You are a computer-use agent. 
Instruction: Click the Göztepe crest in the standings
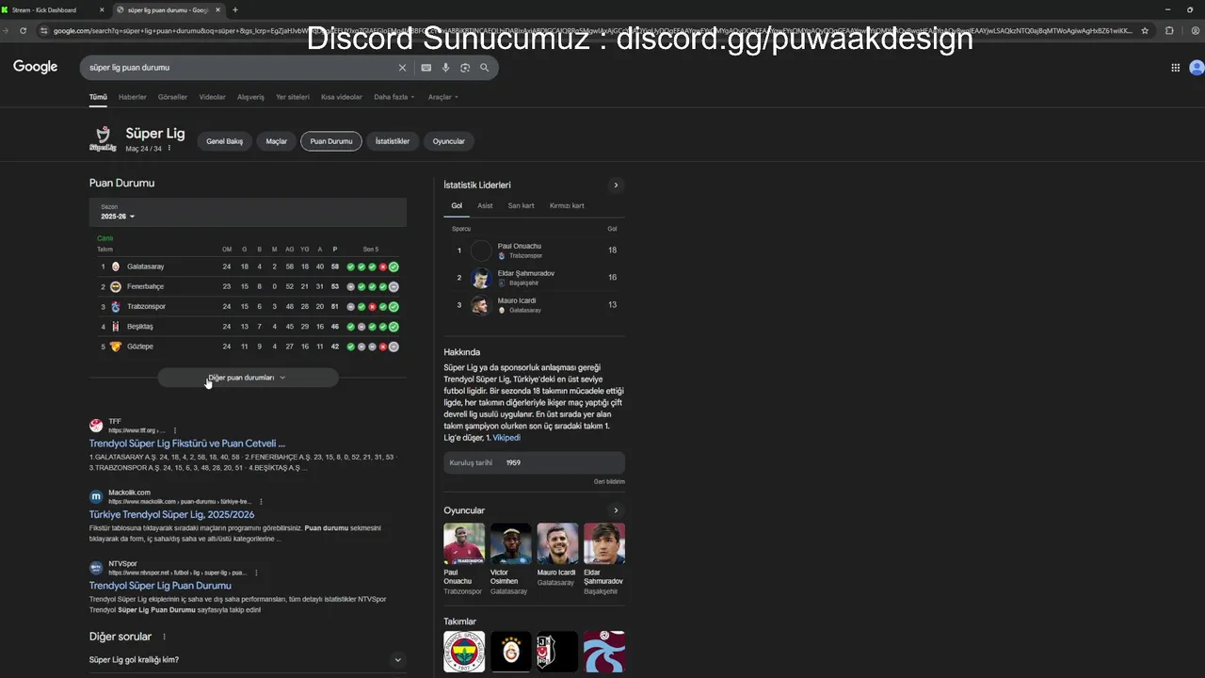coord(116,347)
